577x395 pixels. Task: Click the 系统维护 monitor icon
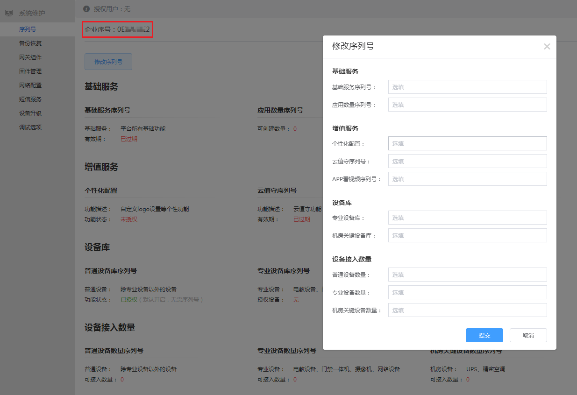[9, 13]
